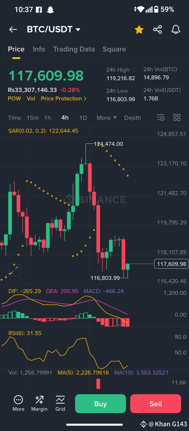Screen dimensions: 189x431
Task: Open the chart layout grid icon
Action: click(177, 117)
